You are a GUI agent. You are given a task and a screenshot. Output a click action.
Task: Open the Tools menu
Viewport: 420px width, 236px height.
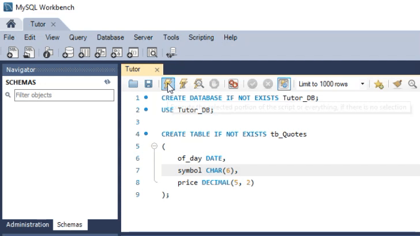(171, 37)
